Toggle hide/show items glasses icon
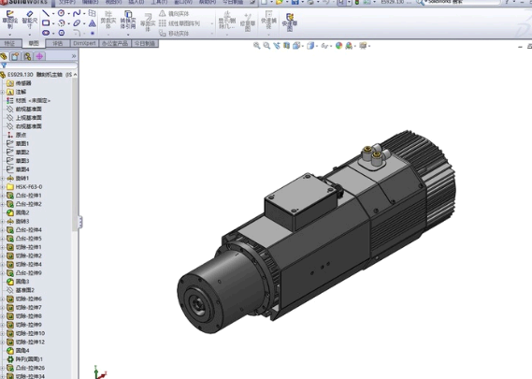532x379 pixels. 325,46
